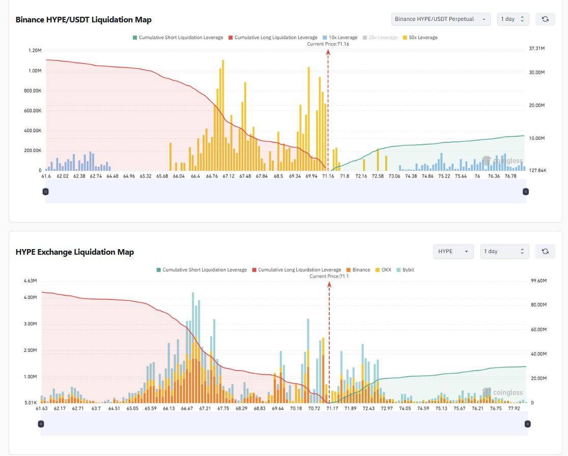Click the 37.31M right axis label
The width and height of the screenshot is (568, 456).
537,48
